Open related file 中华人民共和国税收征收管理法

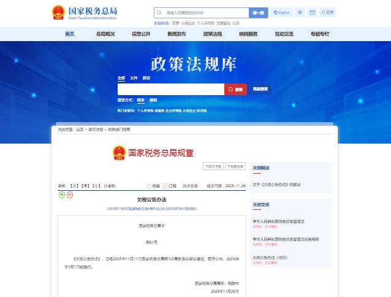(278, 222)
